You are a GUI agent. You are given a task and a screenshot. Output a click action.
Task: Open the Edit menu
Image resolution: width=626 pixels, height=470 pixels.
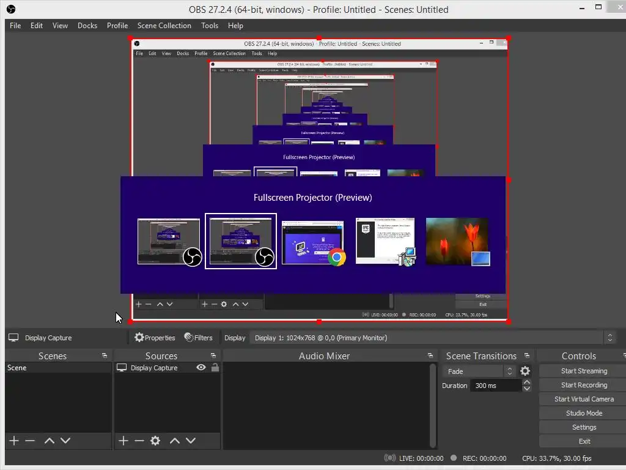click(x=36, y=26)
